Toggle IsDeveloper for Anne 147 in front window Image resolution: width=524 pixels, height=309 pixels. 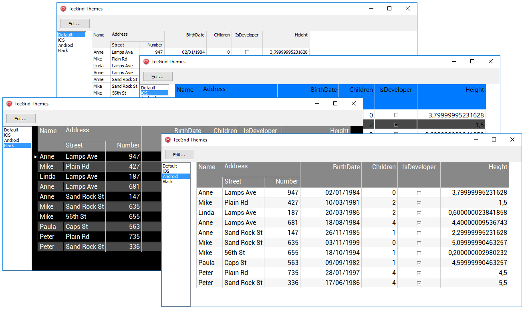[419, 233]
